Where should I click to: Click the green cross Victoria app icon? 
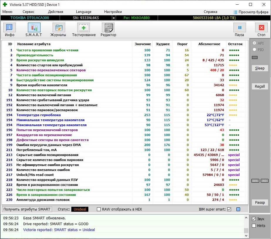(x=5, y=4)
